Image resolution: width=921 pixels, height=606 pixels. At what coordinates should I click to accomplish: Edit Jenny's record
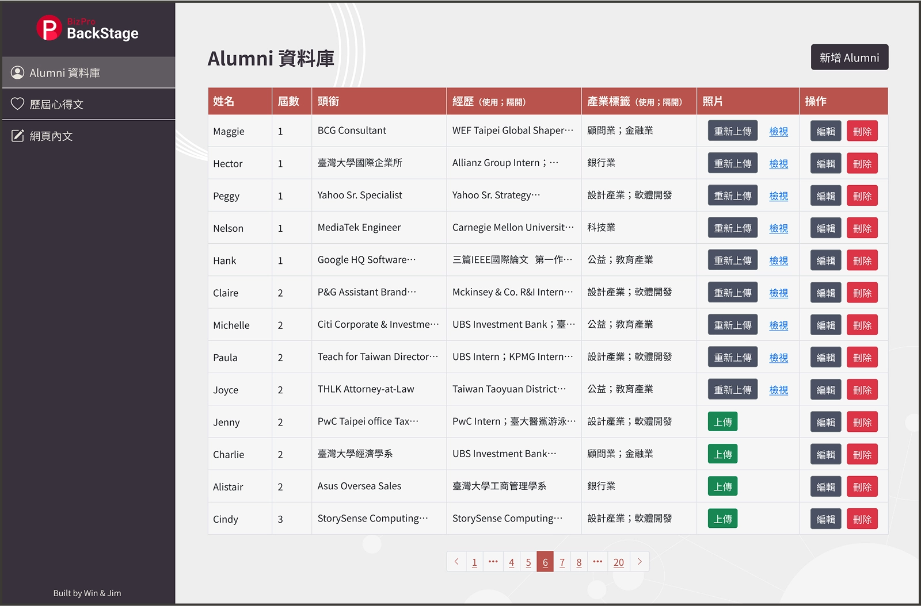826,421
